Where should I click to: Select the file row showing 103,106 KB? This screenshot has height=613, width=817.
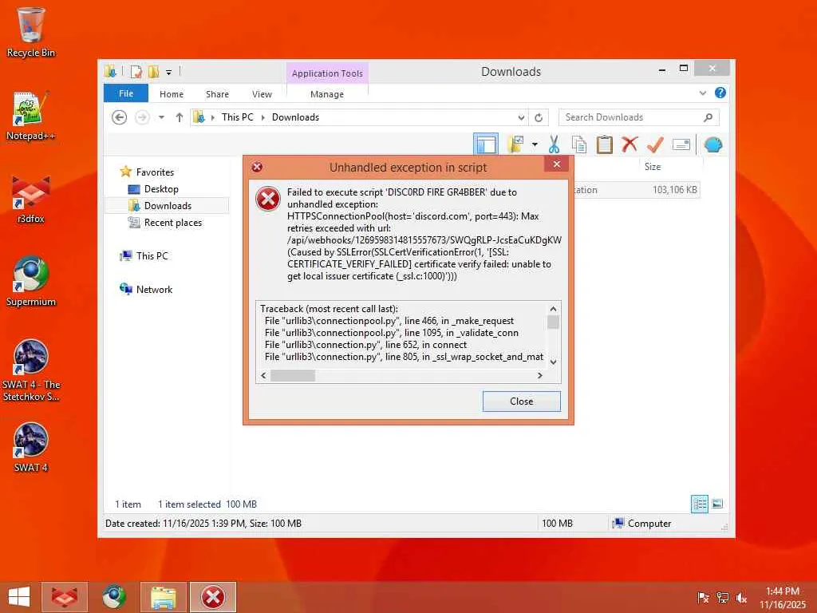636,190
